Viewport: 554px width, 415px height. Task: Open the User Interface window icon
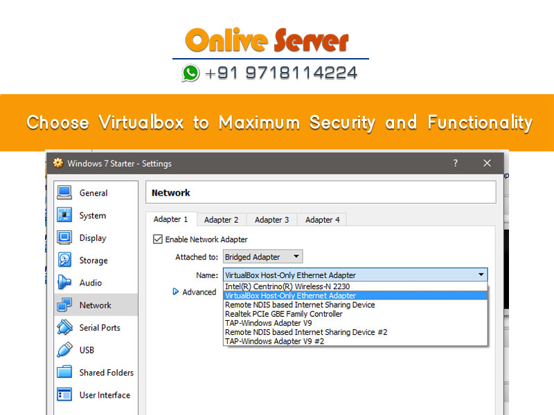64,394
